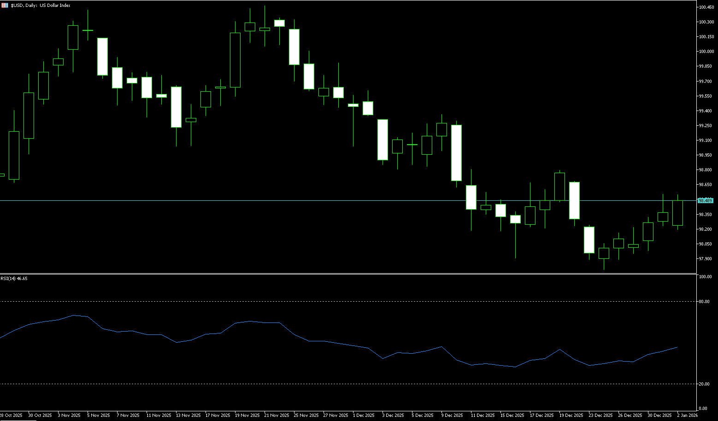Click the RSI 100.00 scale label
Image resolution: width=718 pixels, height=421 pixels.
705,277
